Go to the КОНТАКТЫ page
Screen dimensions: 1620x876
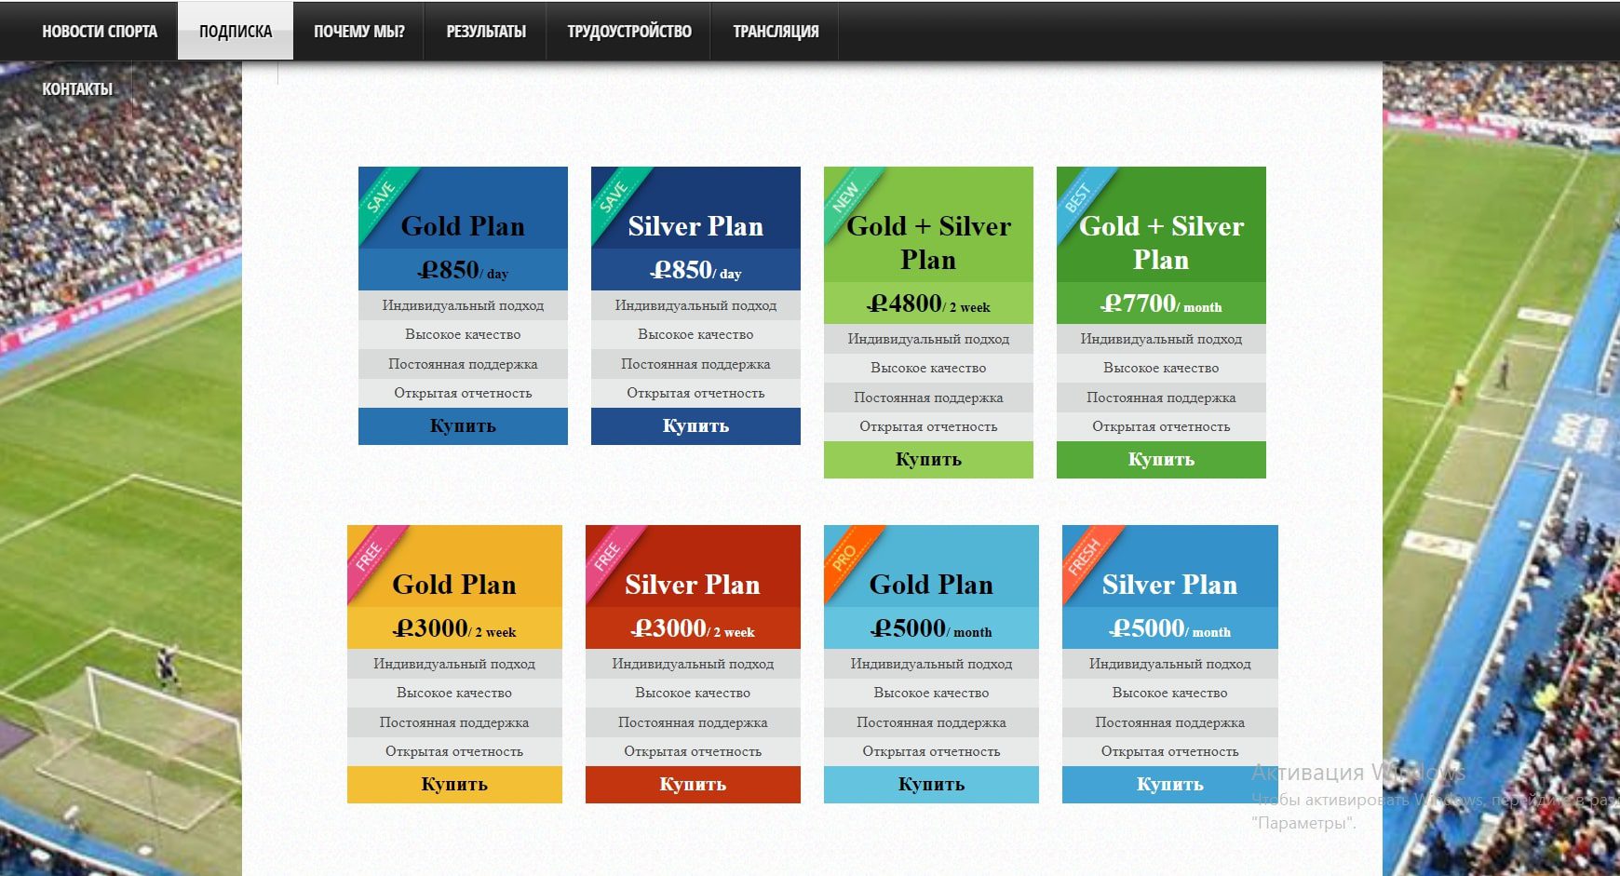click(77, 89)
